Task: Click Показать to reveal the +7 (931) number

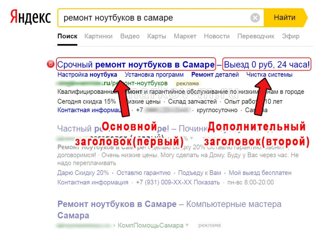Action: point(207,182)
